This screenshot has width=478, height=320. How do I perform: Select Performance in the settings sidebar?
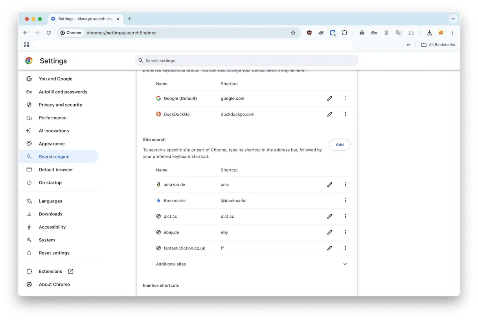[x=52, y=118]
